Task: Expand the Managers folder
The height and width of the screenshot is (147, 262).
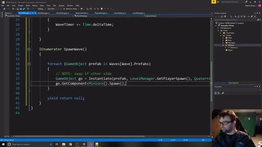Action: 223,42
